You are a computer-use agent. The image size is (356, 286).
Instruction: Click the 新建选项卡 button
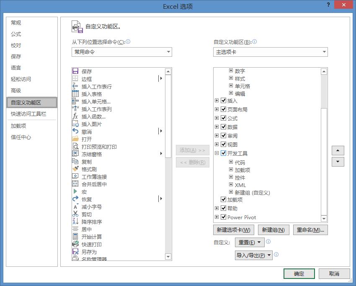[235, 230]
